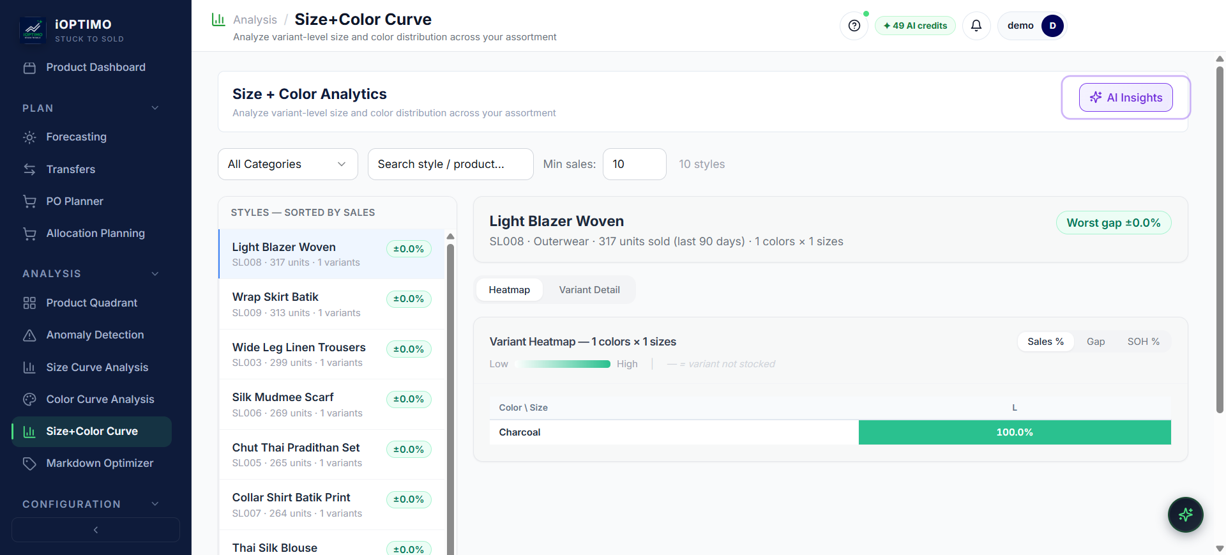The image size is (1226, 555).
Task: Click the Min sales input field
Action: 635,164
